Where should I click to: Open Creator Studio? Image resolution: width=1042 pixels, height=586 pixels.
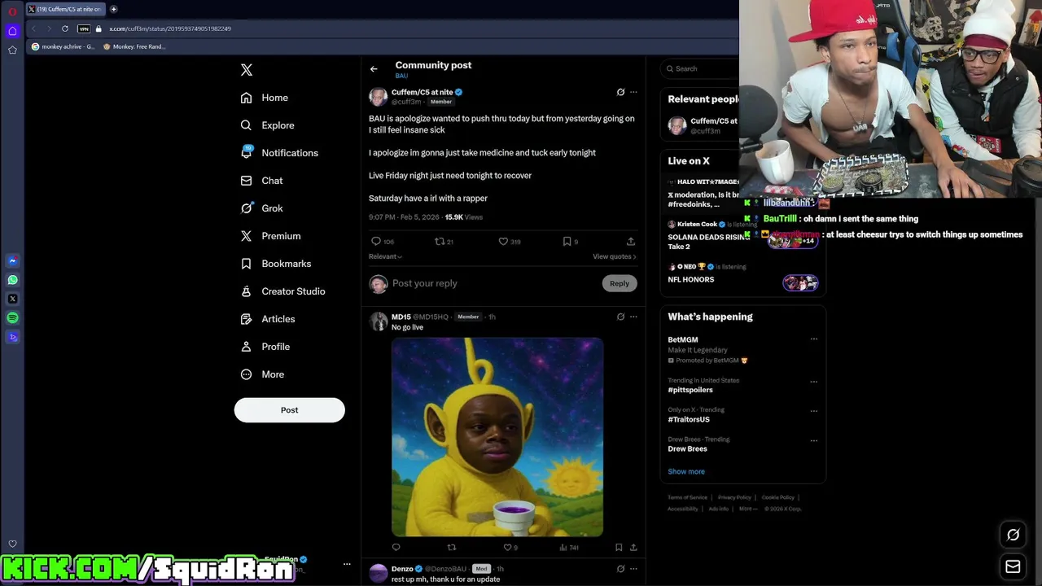tap(283, 291)
